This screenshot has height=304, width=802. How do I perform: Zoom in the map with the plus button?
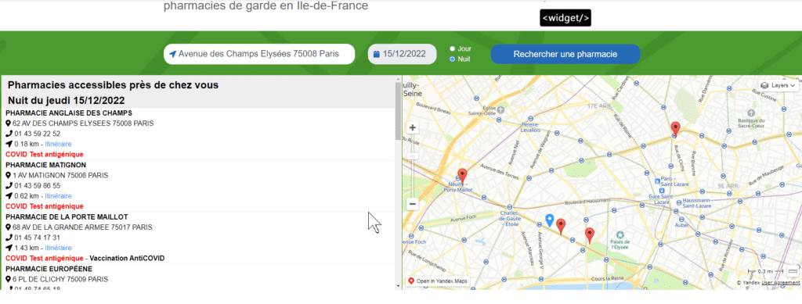(413, 127)
